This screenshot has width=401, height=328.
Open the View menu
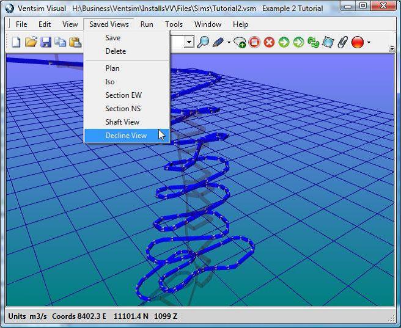click(70, 24)
